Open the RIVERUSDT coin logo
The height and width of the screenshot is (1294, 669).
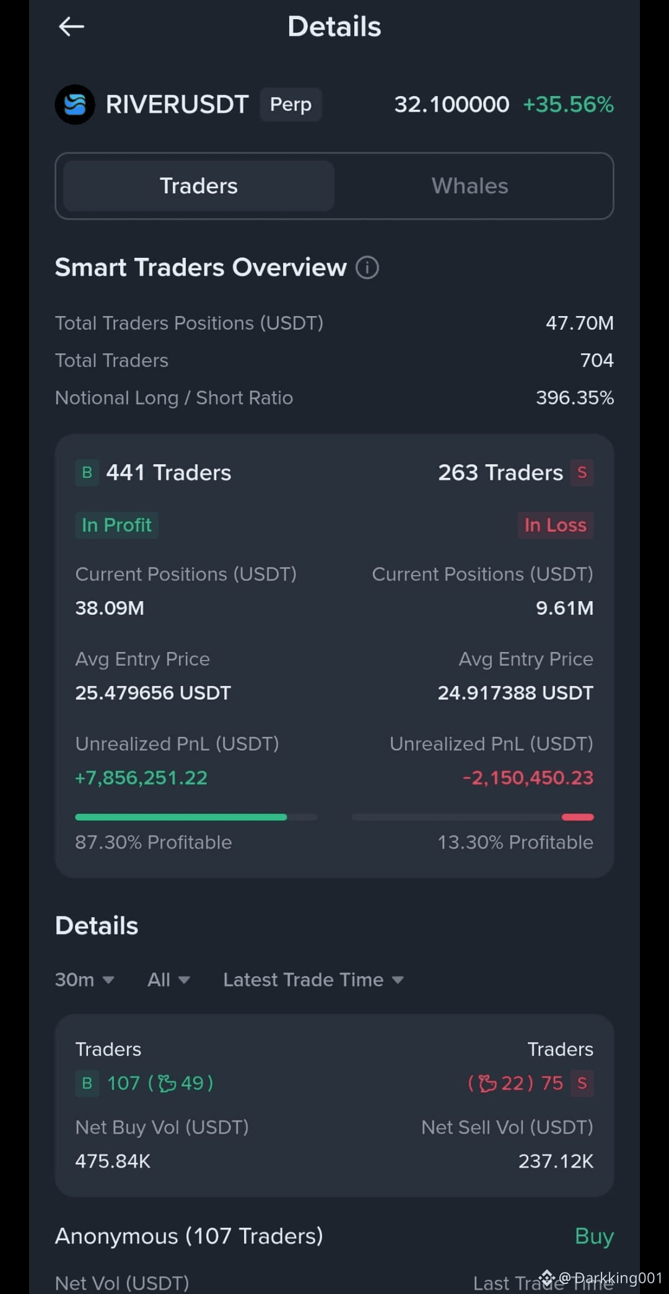point(75,104)
